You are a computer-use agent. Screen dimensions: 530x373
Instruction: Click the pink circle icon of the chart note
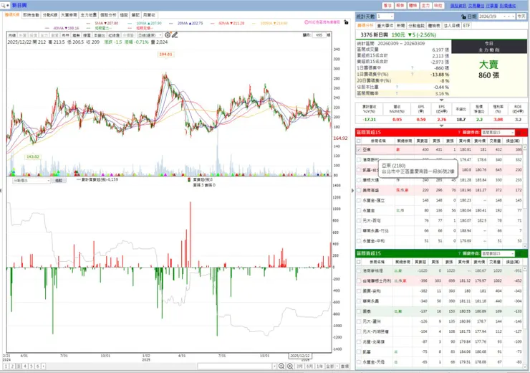(307, 22)
